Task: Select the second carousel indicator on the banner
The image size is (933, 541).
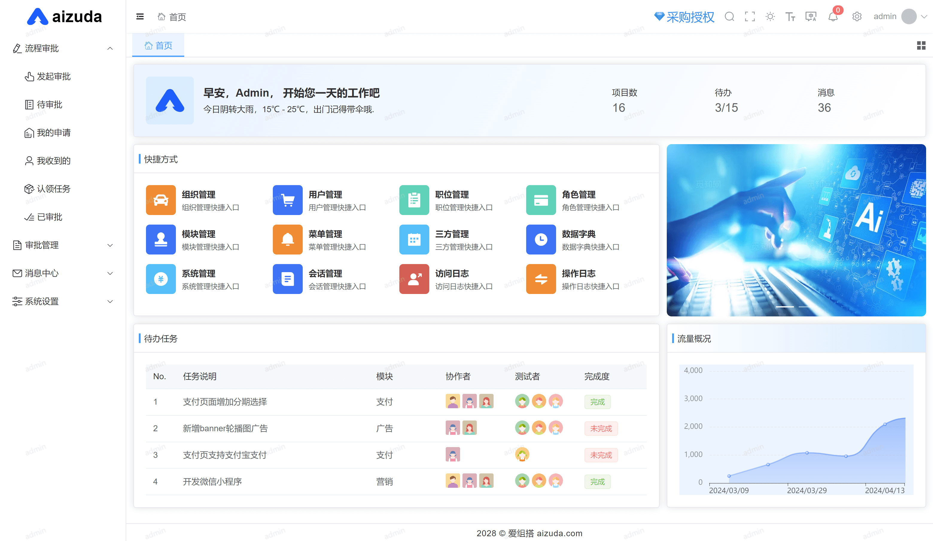Action: tap(804, 307)
